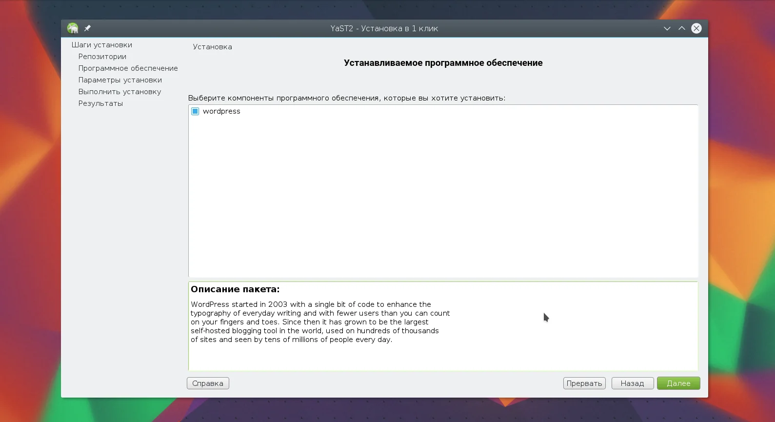The image size is (775, 422).
Task: Close the YaST2 window
Action: (x=696, y=28)
